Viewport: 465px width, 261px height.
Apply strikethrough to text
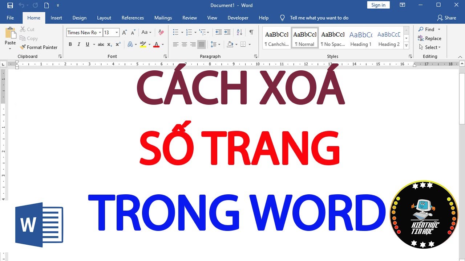coord(101,45)
